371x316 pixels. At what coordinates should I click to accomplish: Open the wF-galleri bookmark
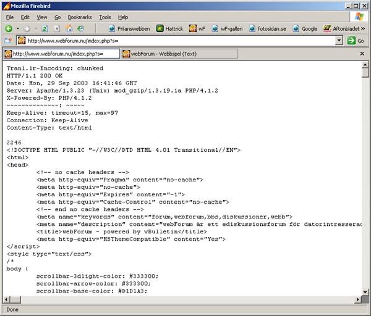pyautogui.click(x=227, y=28)
